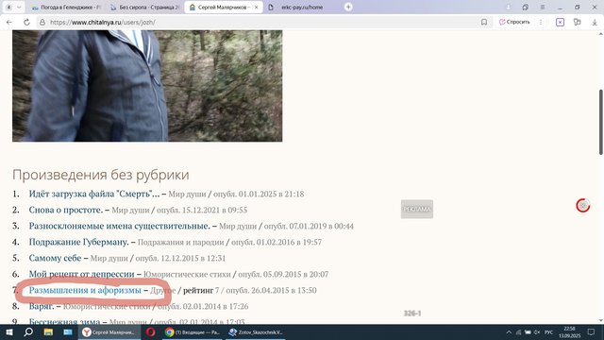Expand the tab group counter dropdown
The image size is (604, 340).
point(14,7)
